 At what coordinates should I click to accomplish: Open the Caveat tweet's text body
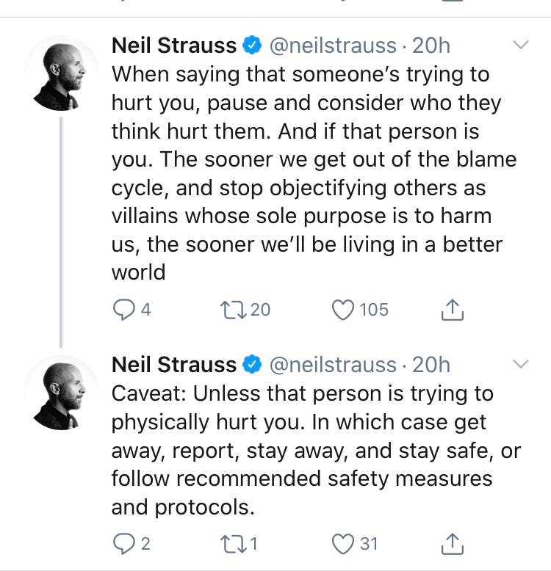316,450
